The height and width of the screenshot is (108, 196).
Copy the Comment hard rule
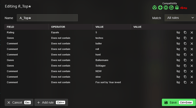pos(185,55)
